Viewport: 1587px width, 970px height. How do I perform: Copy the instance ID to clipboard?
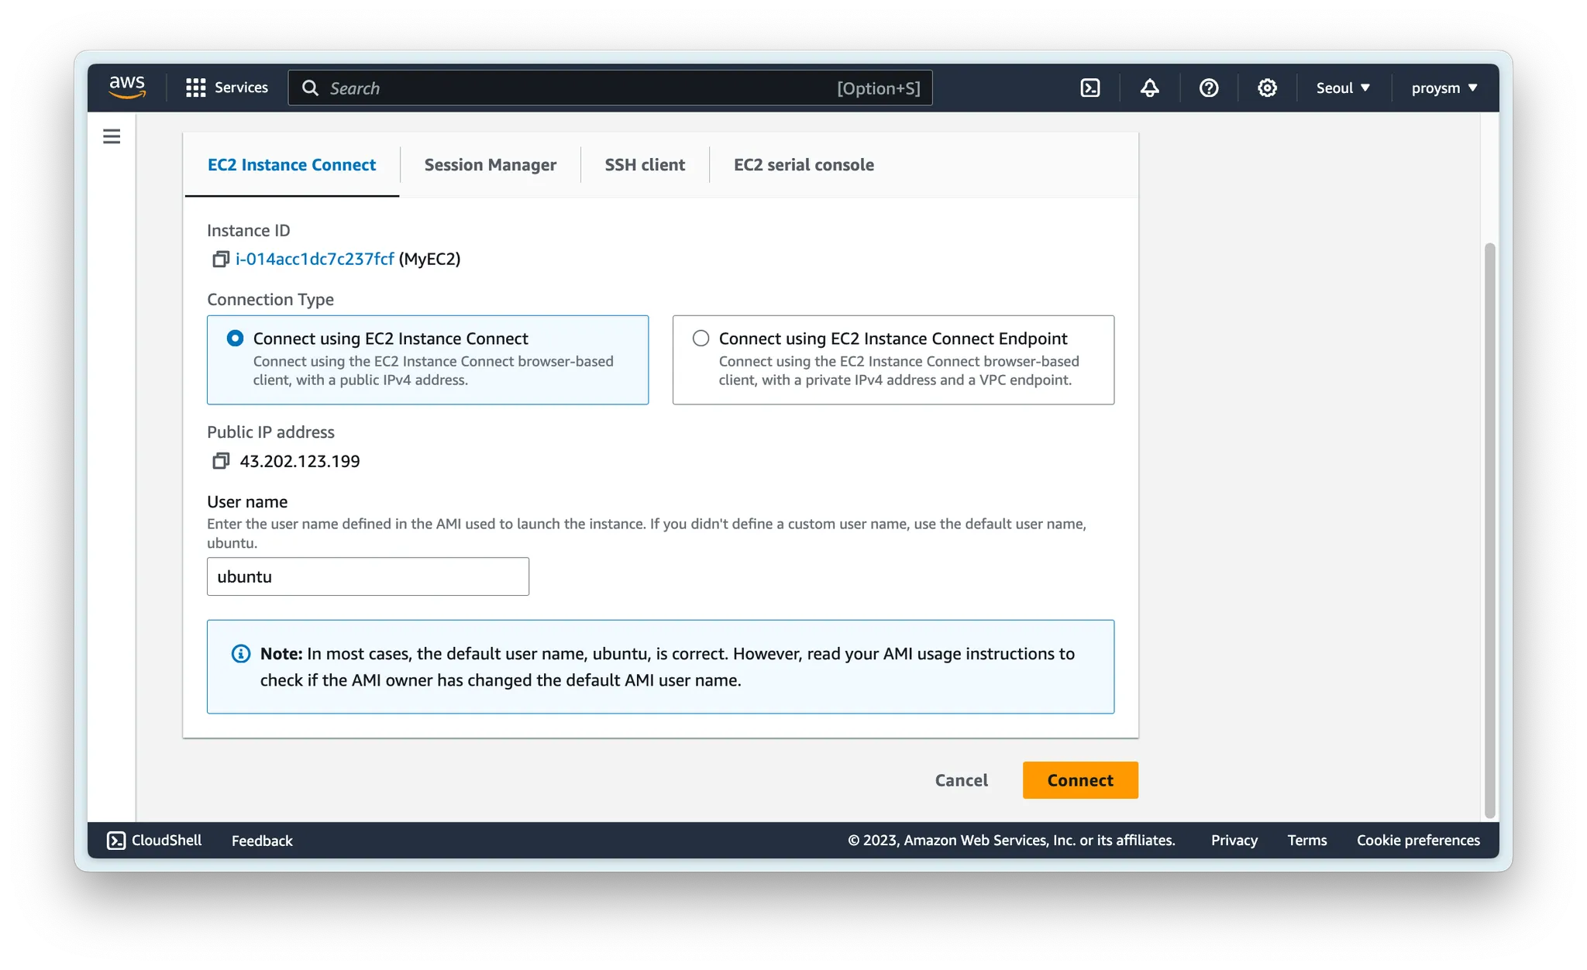(x=221, y=259)
